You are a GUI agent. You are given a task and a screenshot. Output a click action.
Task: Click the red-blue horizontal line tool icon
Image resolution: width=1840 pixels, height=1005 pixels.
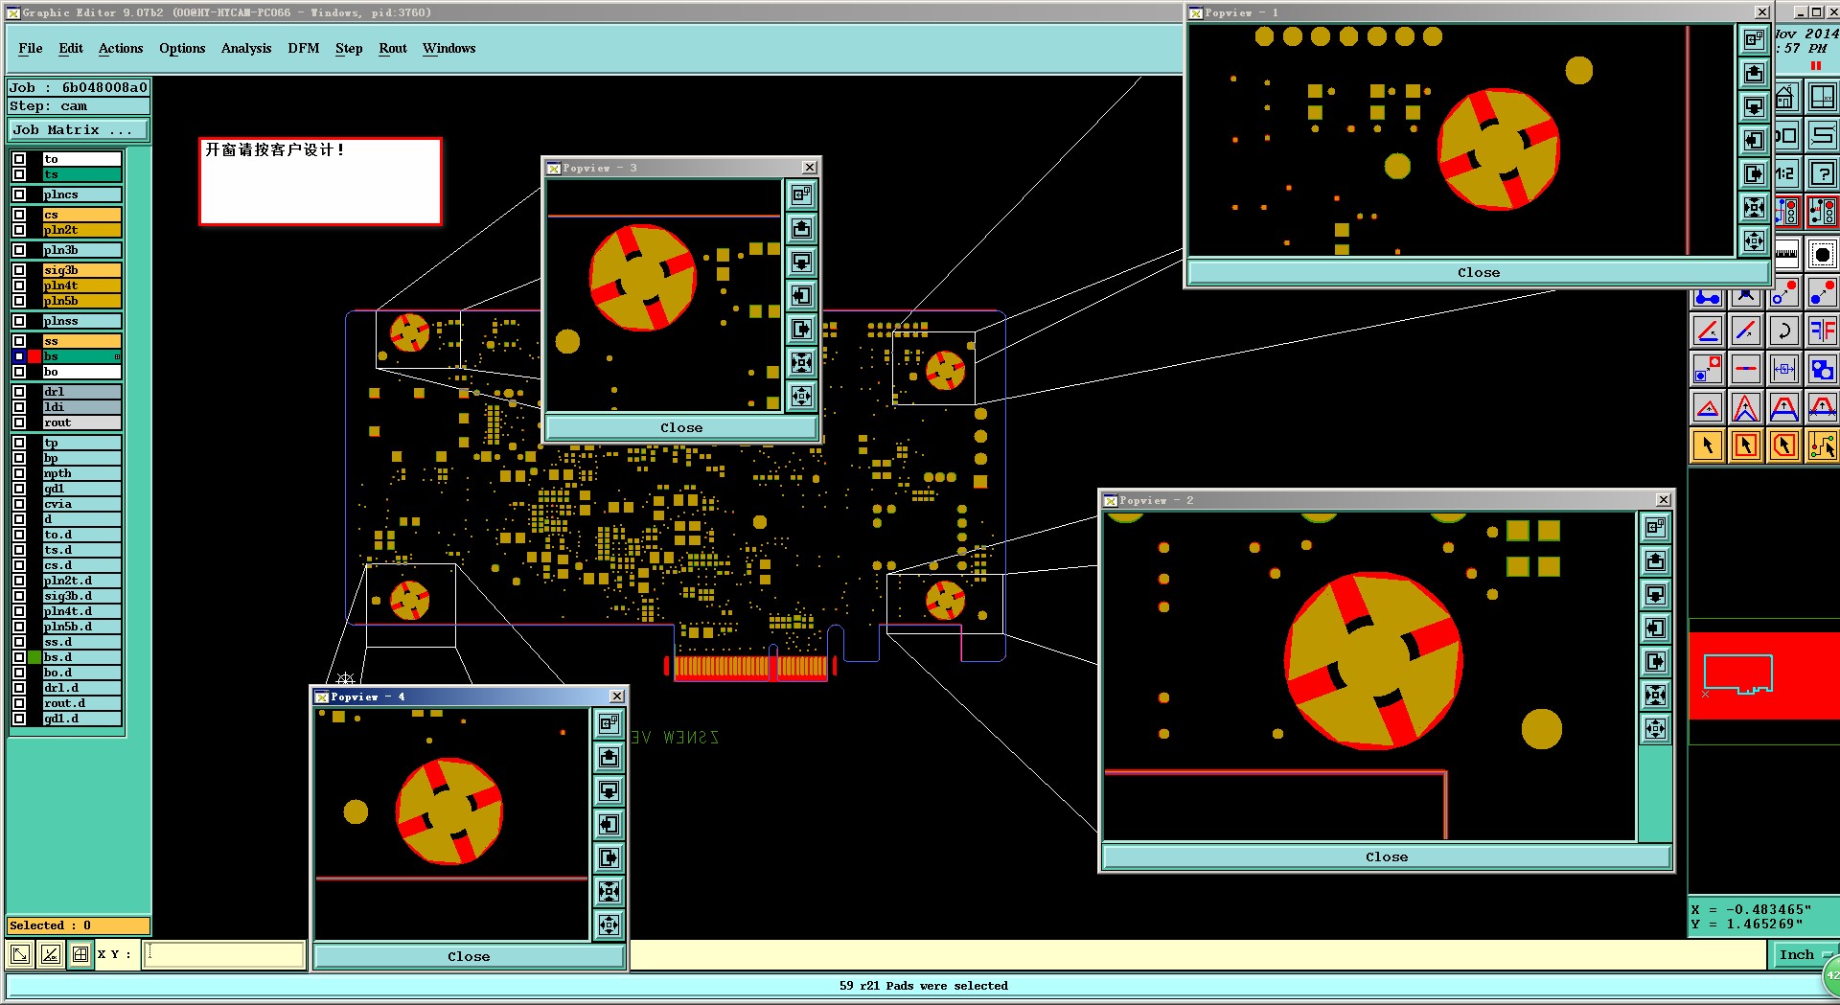[x=1746, y=369]
